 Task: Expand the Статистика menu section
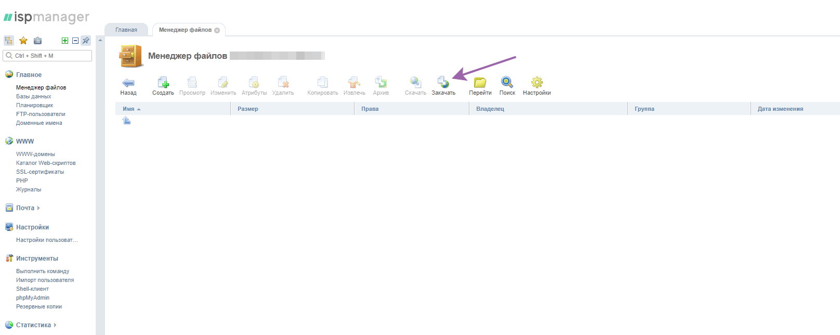pyautogui.click(x=34, y=325)
